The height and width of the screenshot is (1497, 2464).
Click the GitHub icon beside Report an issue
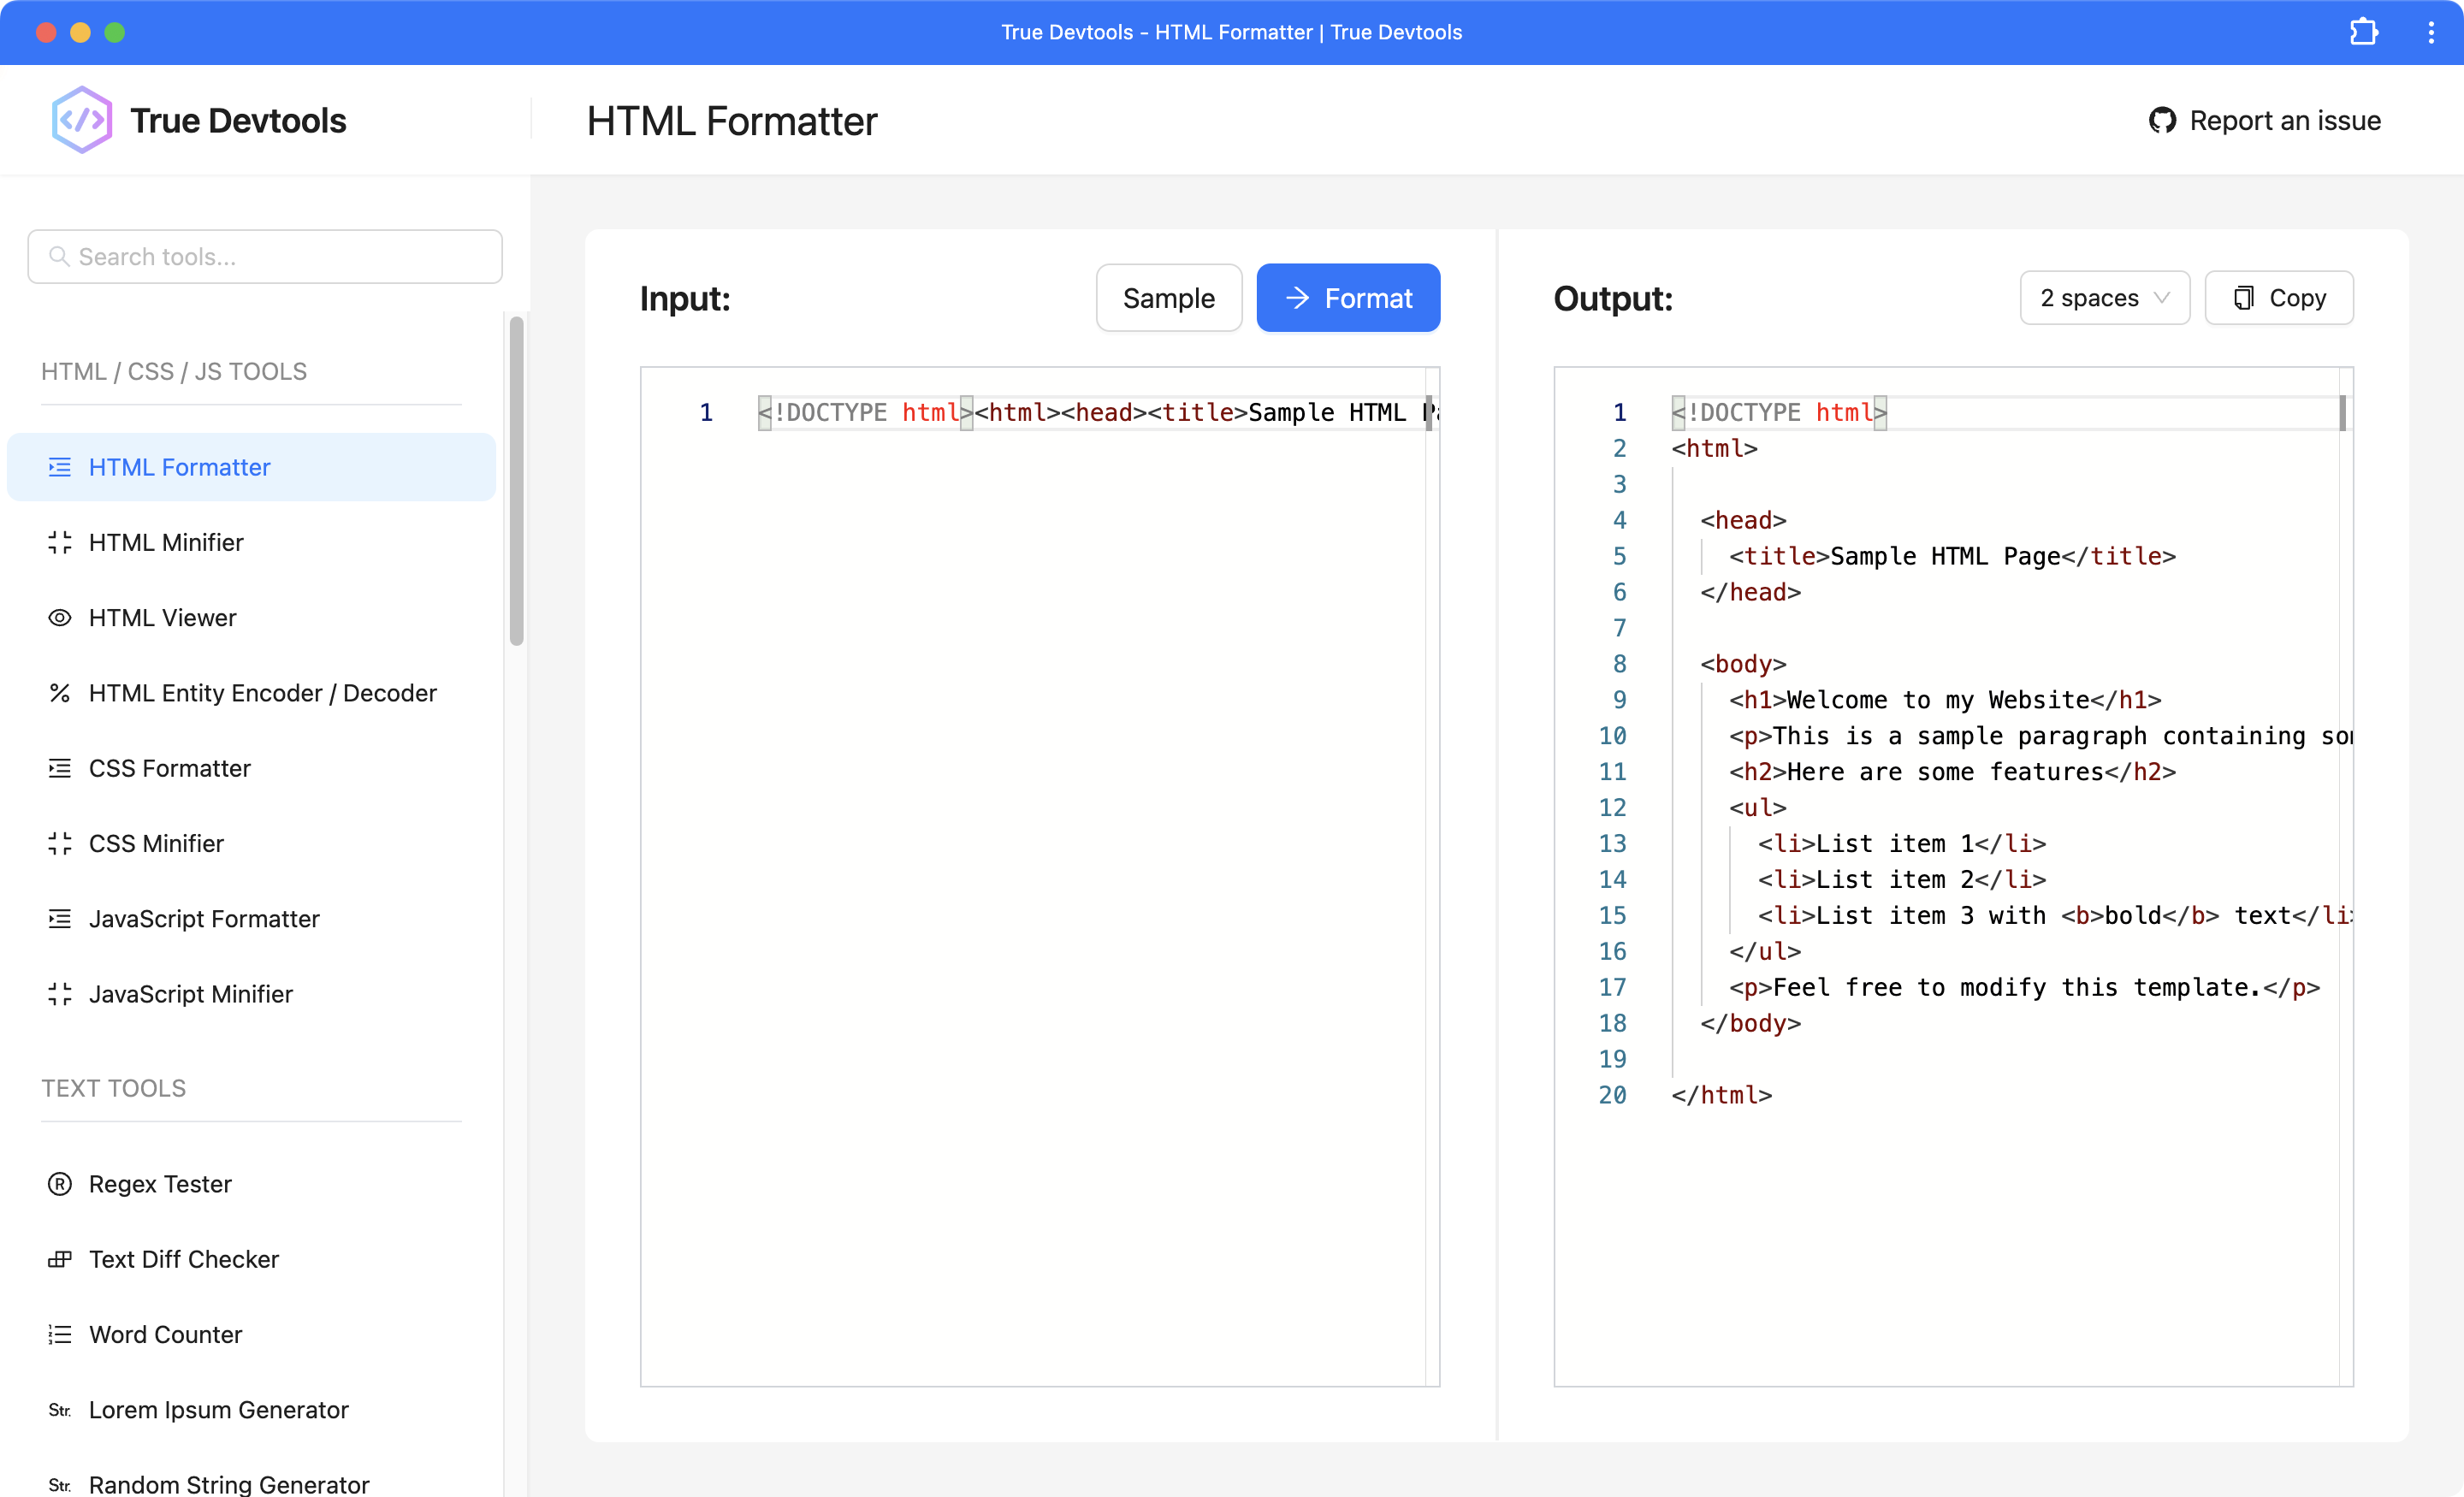2162,121
